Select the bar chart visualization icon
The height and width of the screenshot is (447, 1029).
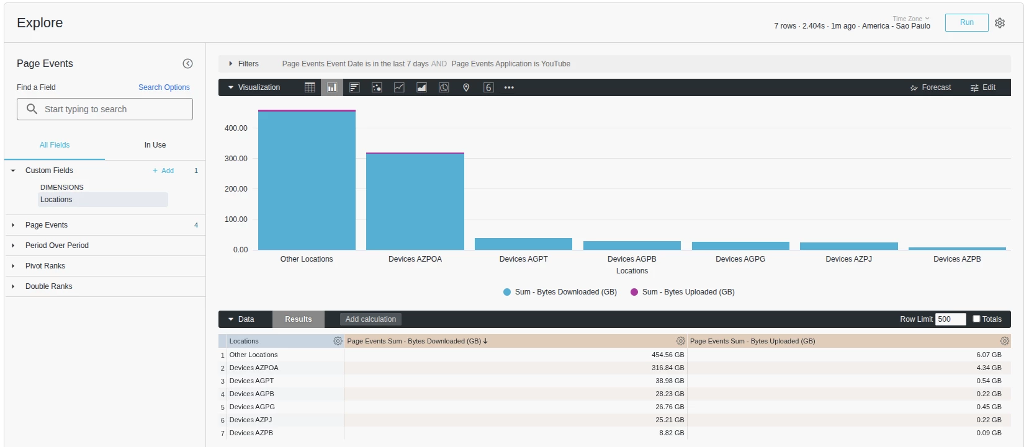click(354, 87)
